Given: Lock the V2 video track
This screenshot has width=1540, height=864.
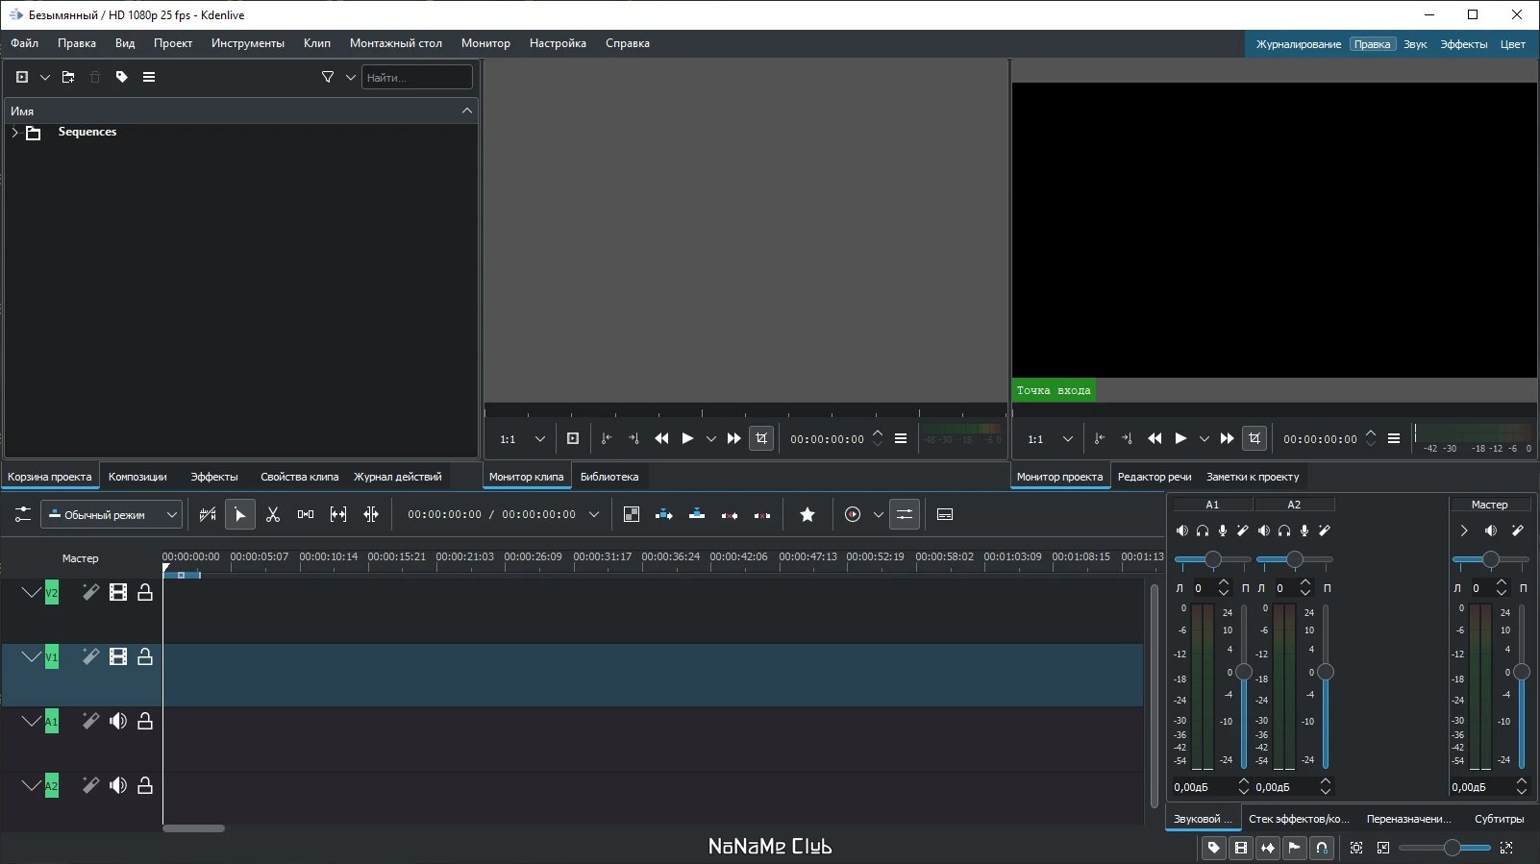Looking at the screenshot, I should pos(145,593).
